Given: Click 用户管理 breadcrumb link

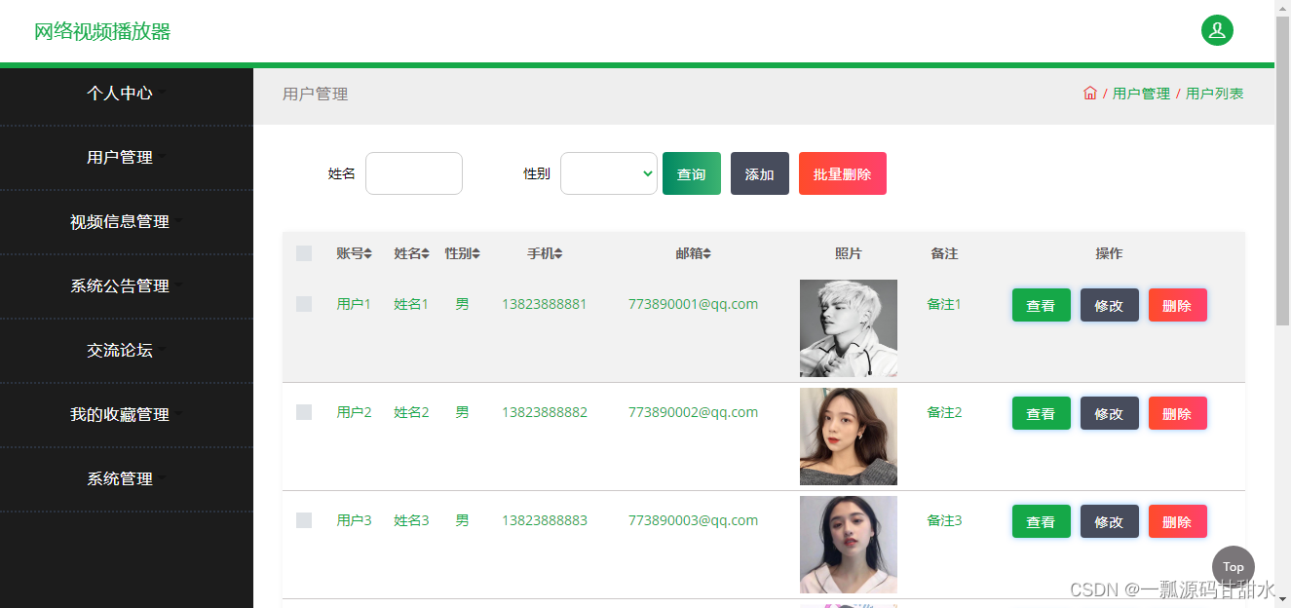Looking at the screenshot, I should [1141, 94].
